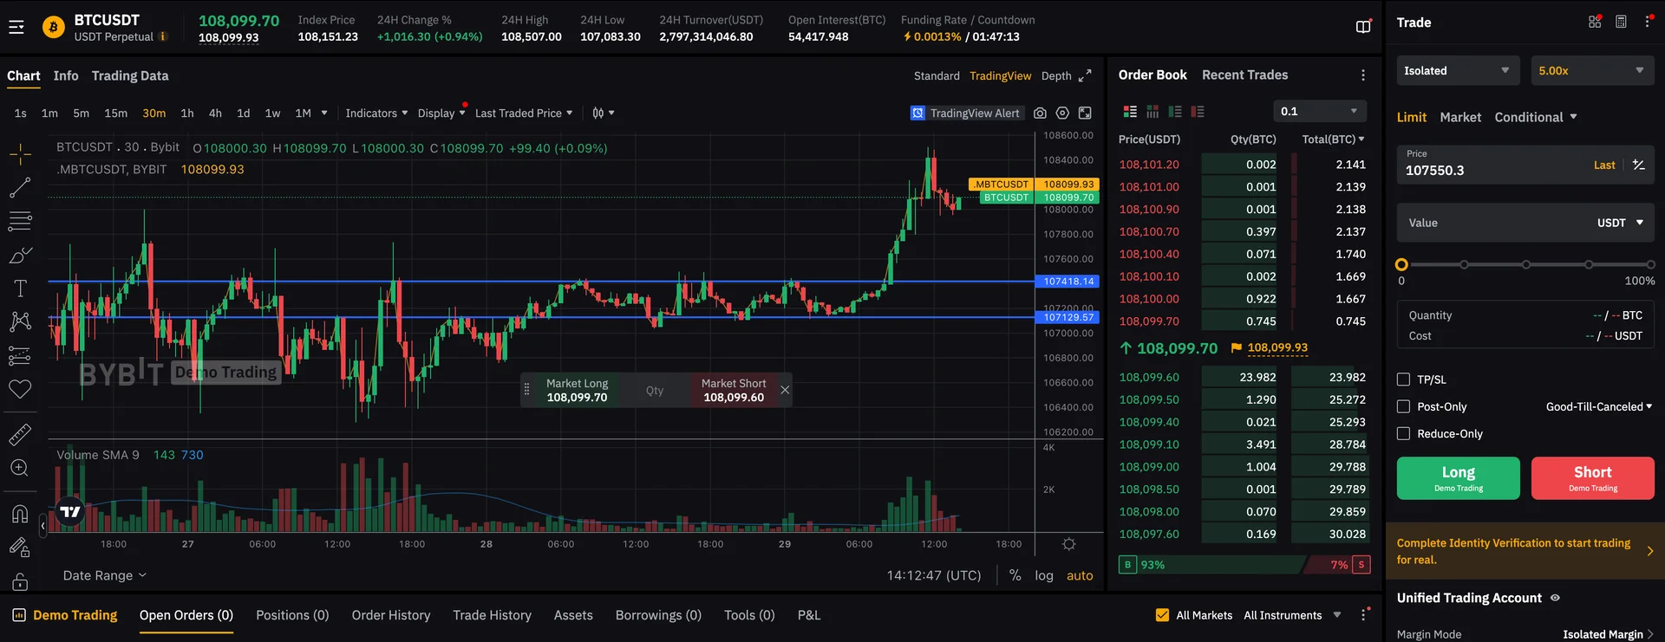Image resolution: width=1665 pixels, height=642 pixels.
Task: Open the hamburger menu next to BTCUSDT
Action: tap(16, 28)
